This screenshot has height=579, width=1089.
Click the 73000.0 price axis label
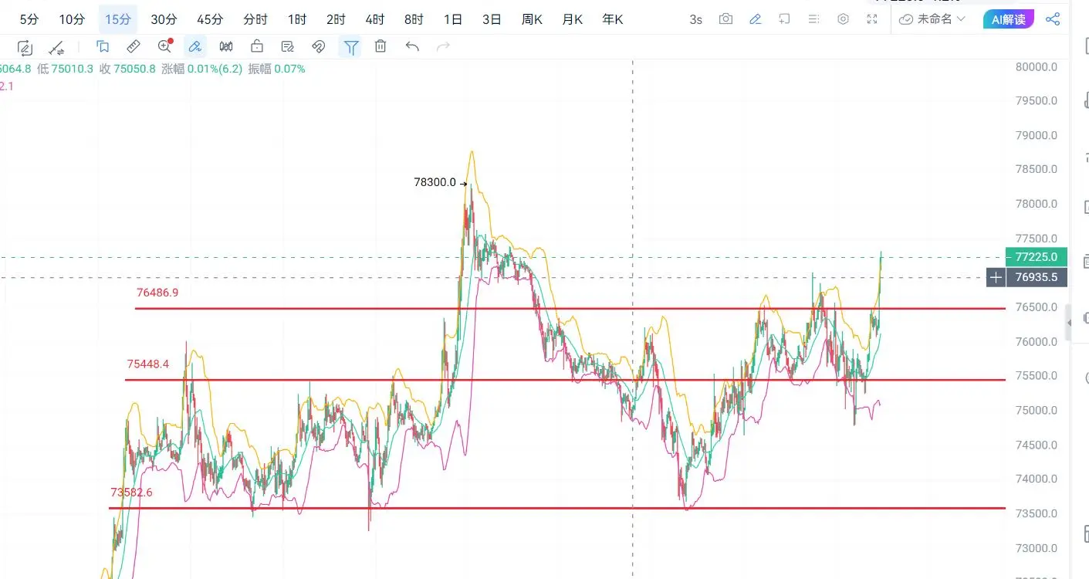(1037, 548)
